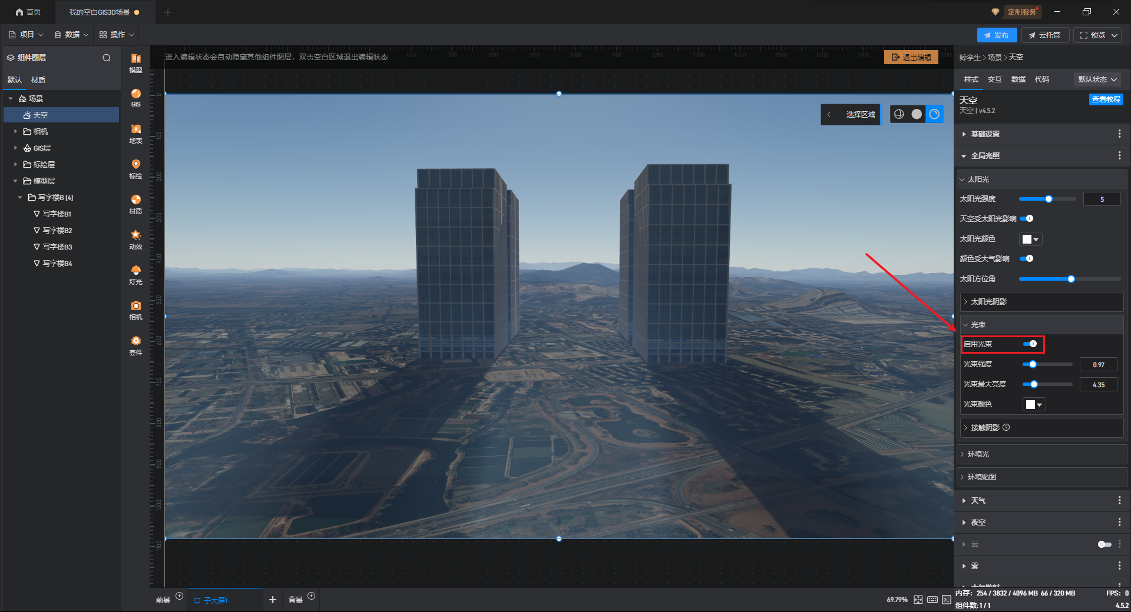This screenshot has width=1131, height=612.
Task: Open the 查看教程 tutorial link
Action: (1106, 99)
